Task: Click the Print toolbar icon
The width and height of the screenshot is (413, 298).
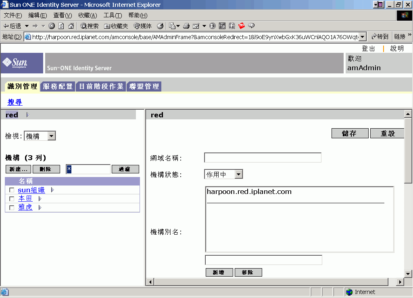Action: pyautogui.click(x=186, y=26)
